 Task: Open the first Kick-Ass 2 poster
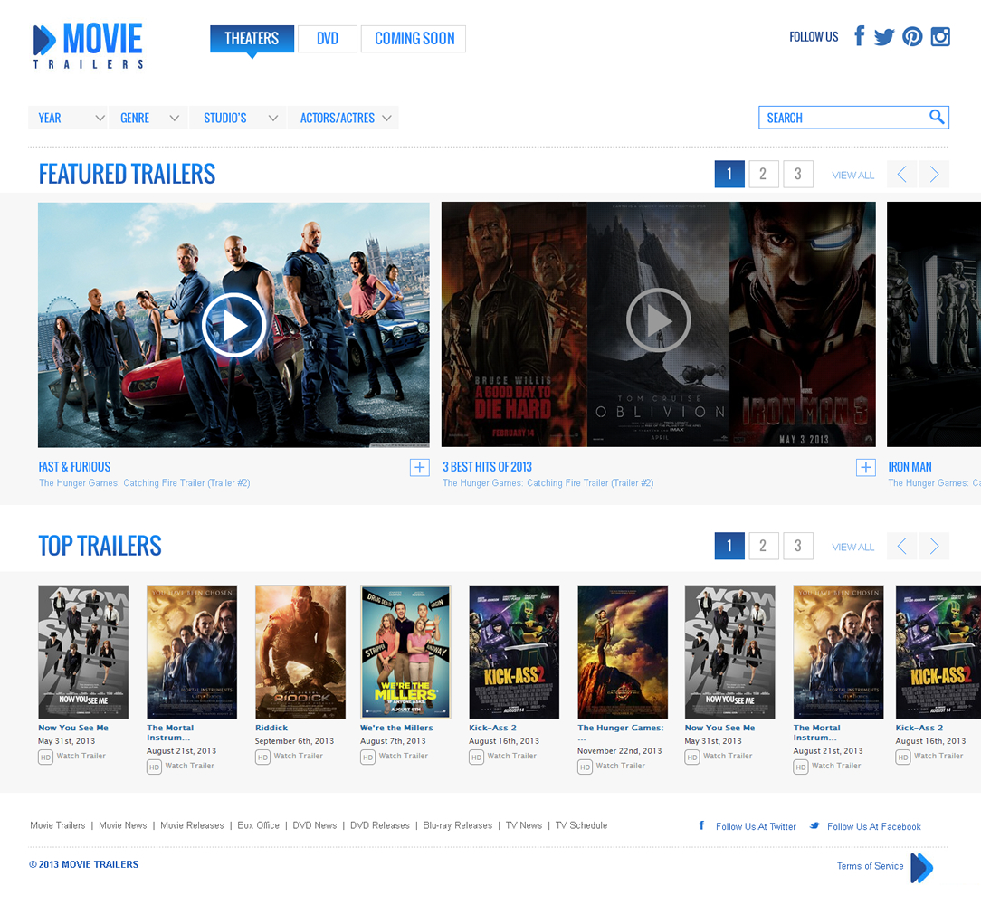(x=514, y=652)
